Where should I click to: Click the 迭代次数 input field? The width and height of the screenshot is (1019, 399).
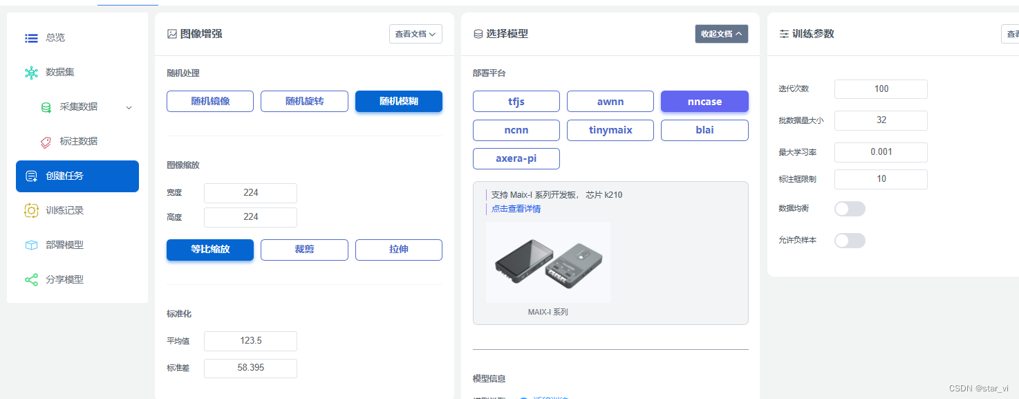click(x=881, y=89)
